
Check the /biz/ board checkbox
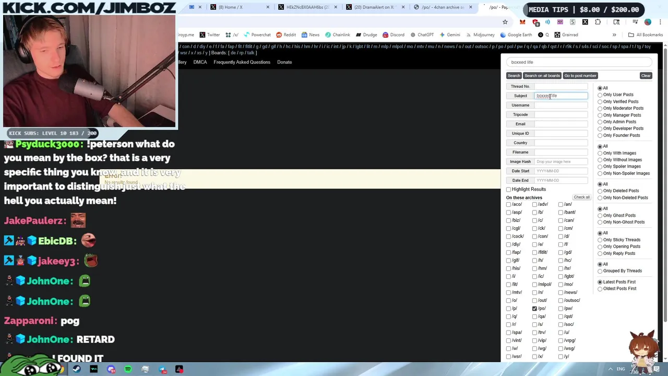tap(508, 220)
